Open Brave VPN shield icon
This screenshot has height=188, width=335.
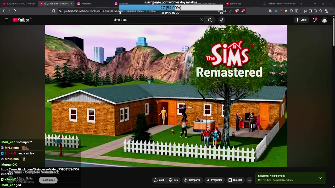coord(326,11)
